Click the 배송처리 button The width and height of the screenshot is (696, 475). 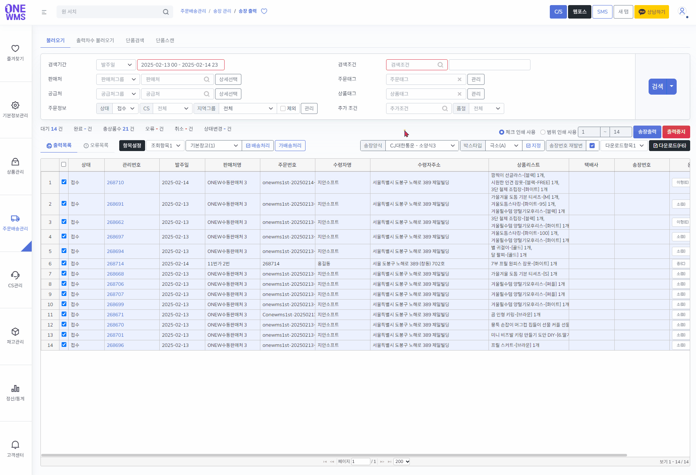click(x=258, y=146)
